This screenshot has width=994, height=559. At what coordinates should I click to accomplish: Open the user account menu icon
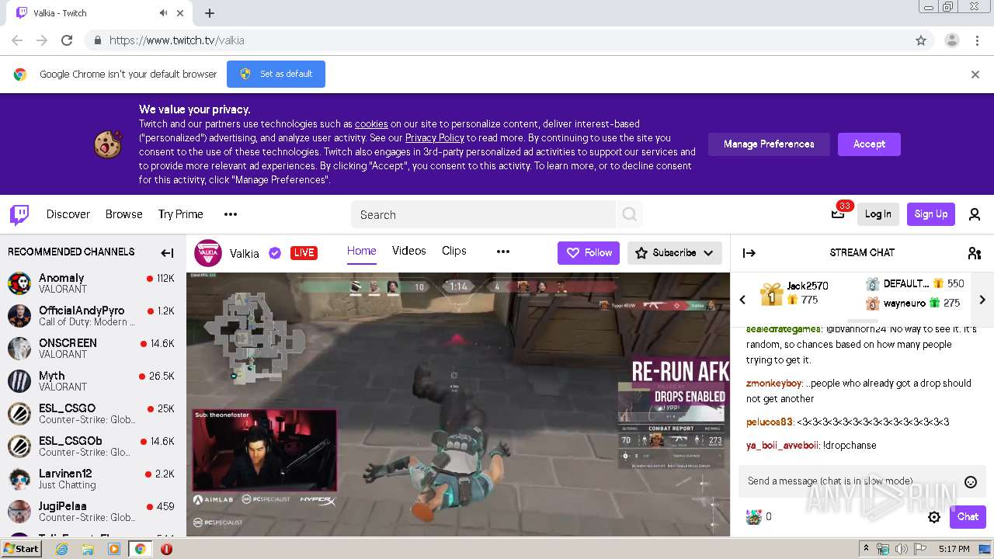(x=975, y=214)
